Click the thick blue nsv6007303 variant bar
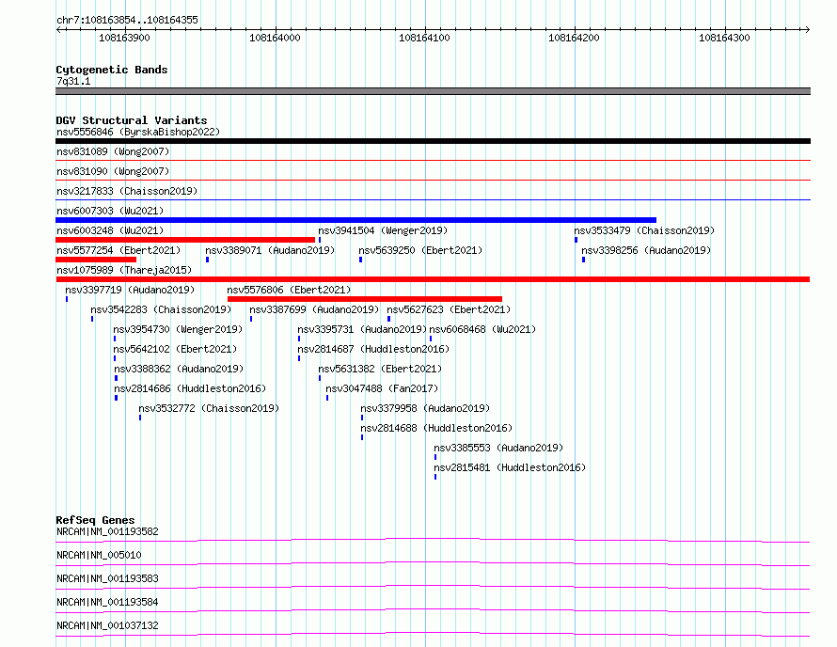The width and height of the screenshot is (837, 647). pos(356,220)
